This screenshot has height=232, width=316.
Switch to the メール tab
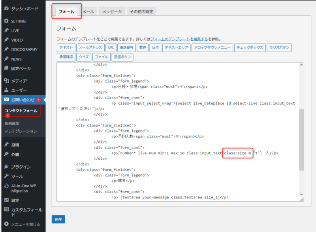(x=88, y=12)
